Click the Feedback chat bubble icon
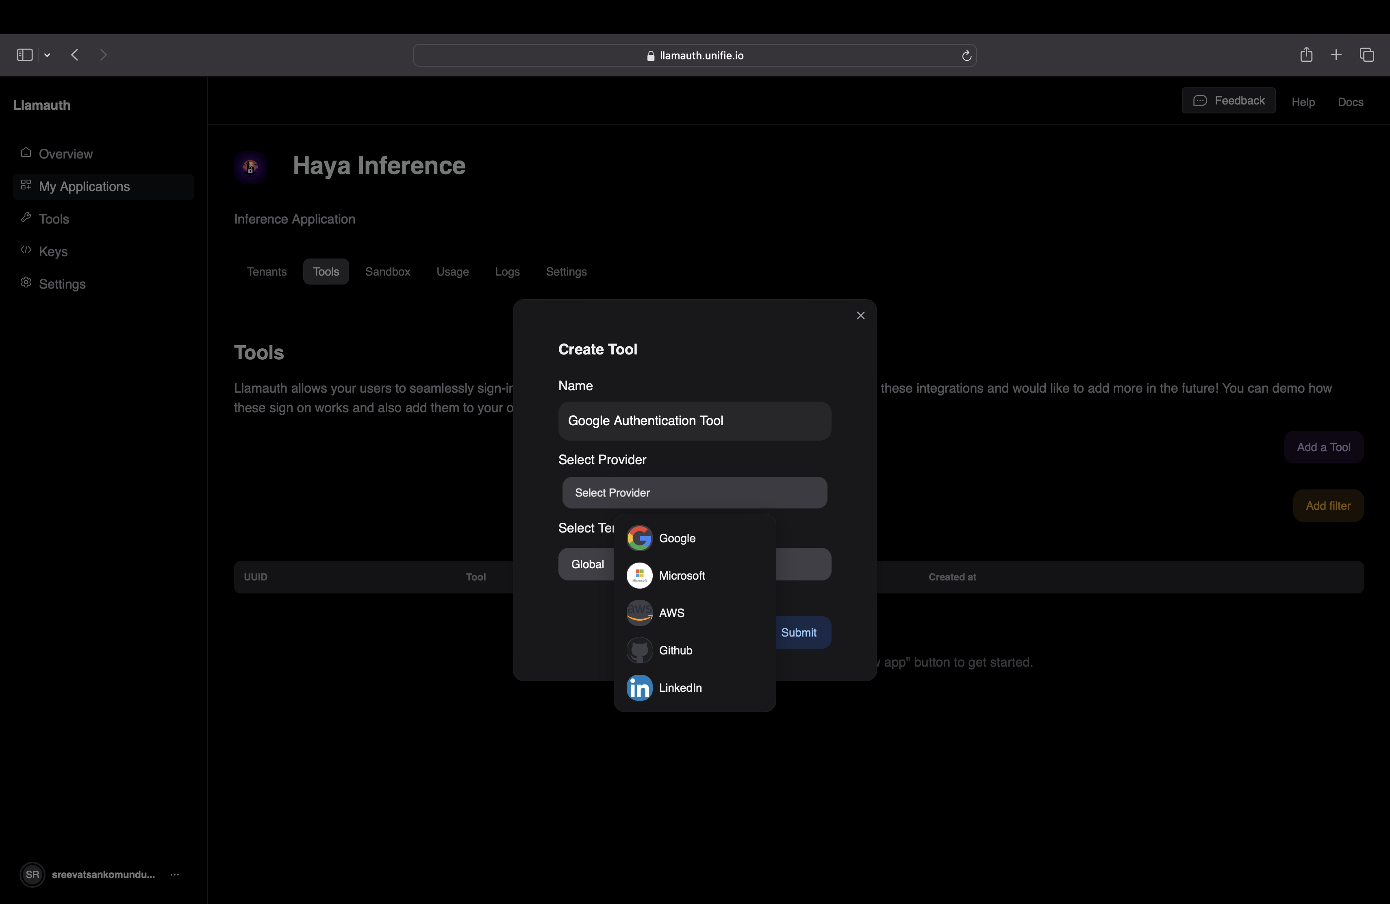Image resolution: width=1390 pixels, height=904 pixels. tap(1200, 100)
